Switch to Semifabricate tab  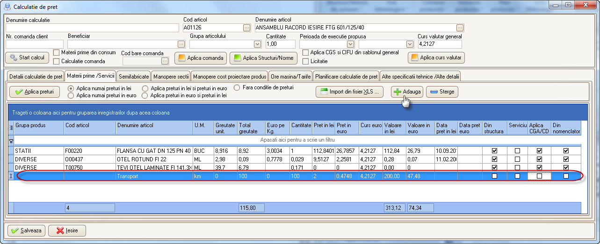click(x=134, y=76)
